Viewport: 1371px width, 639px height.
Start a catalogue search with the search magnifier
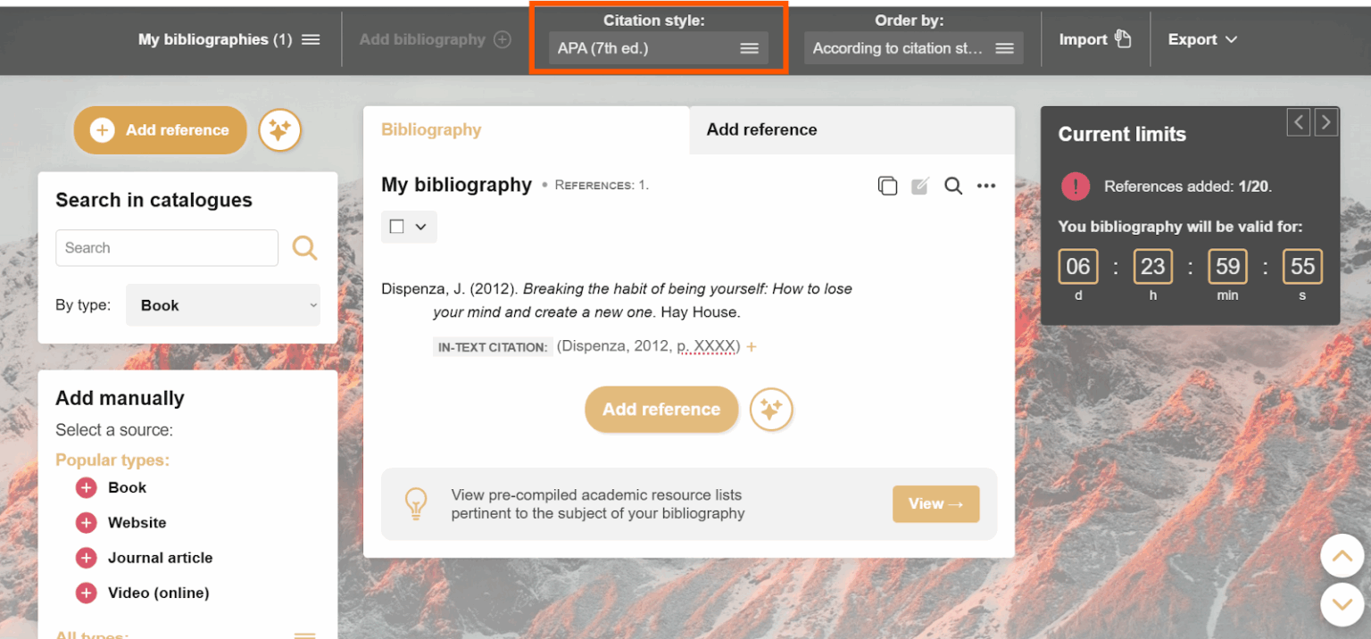pyautogui.click(x=304, y=248)
